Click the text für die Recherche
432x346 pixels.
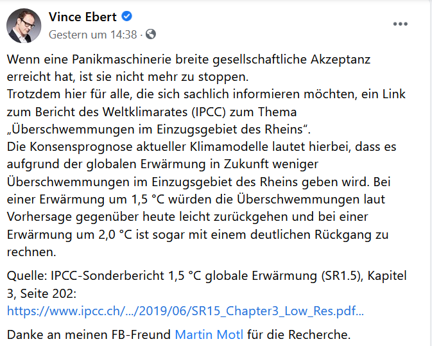click(299, 334)
